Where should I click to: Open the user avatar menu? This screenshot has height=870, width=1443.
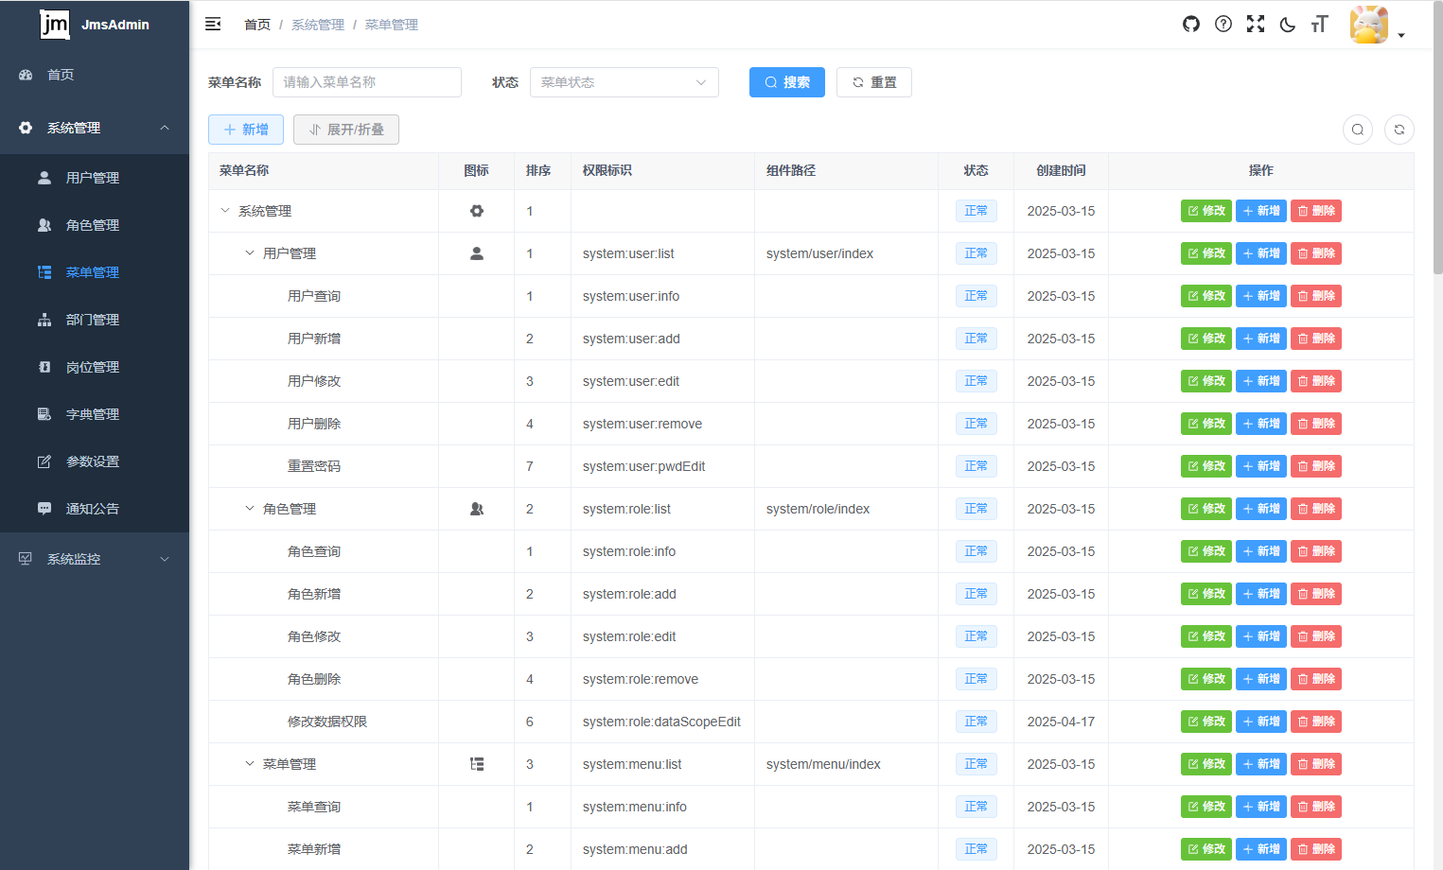1369,25
